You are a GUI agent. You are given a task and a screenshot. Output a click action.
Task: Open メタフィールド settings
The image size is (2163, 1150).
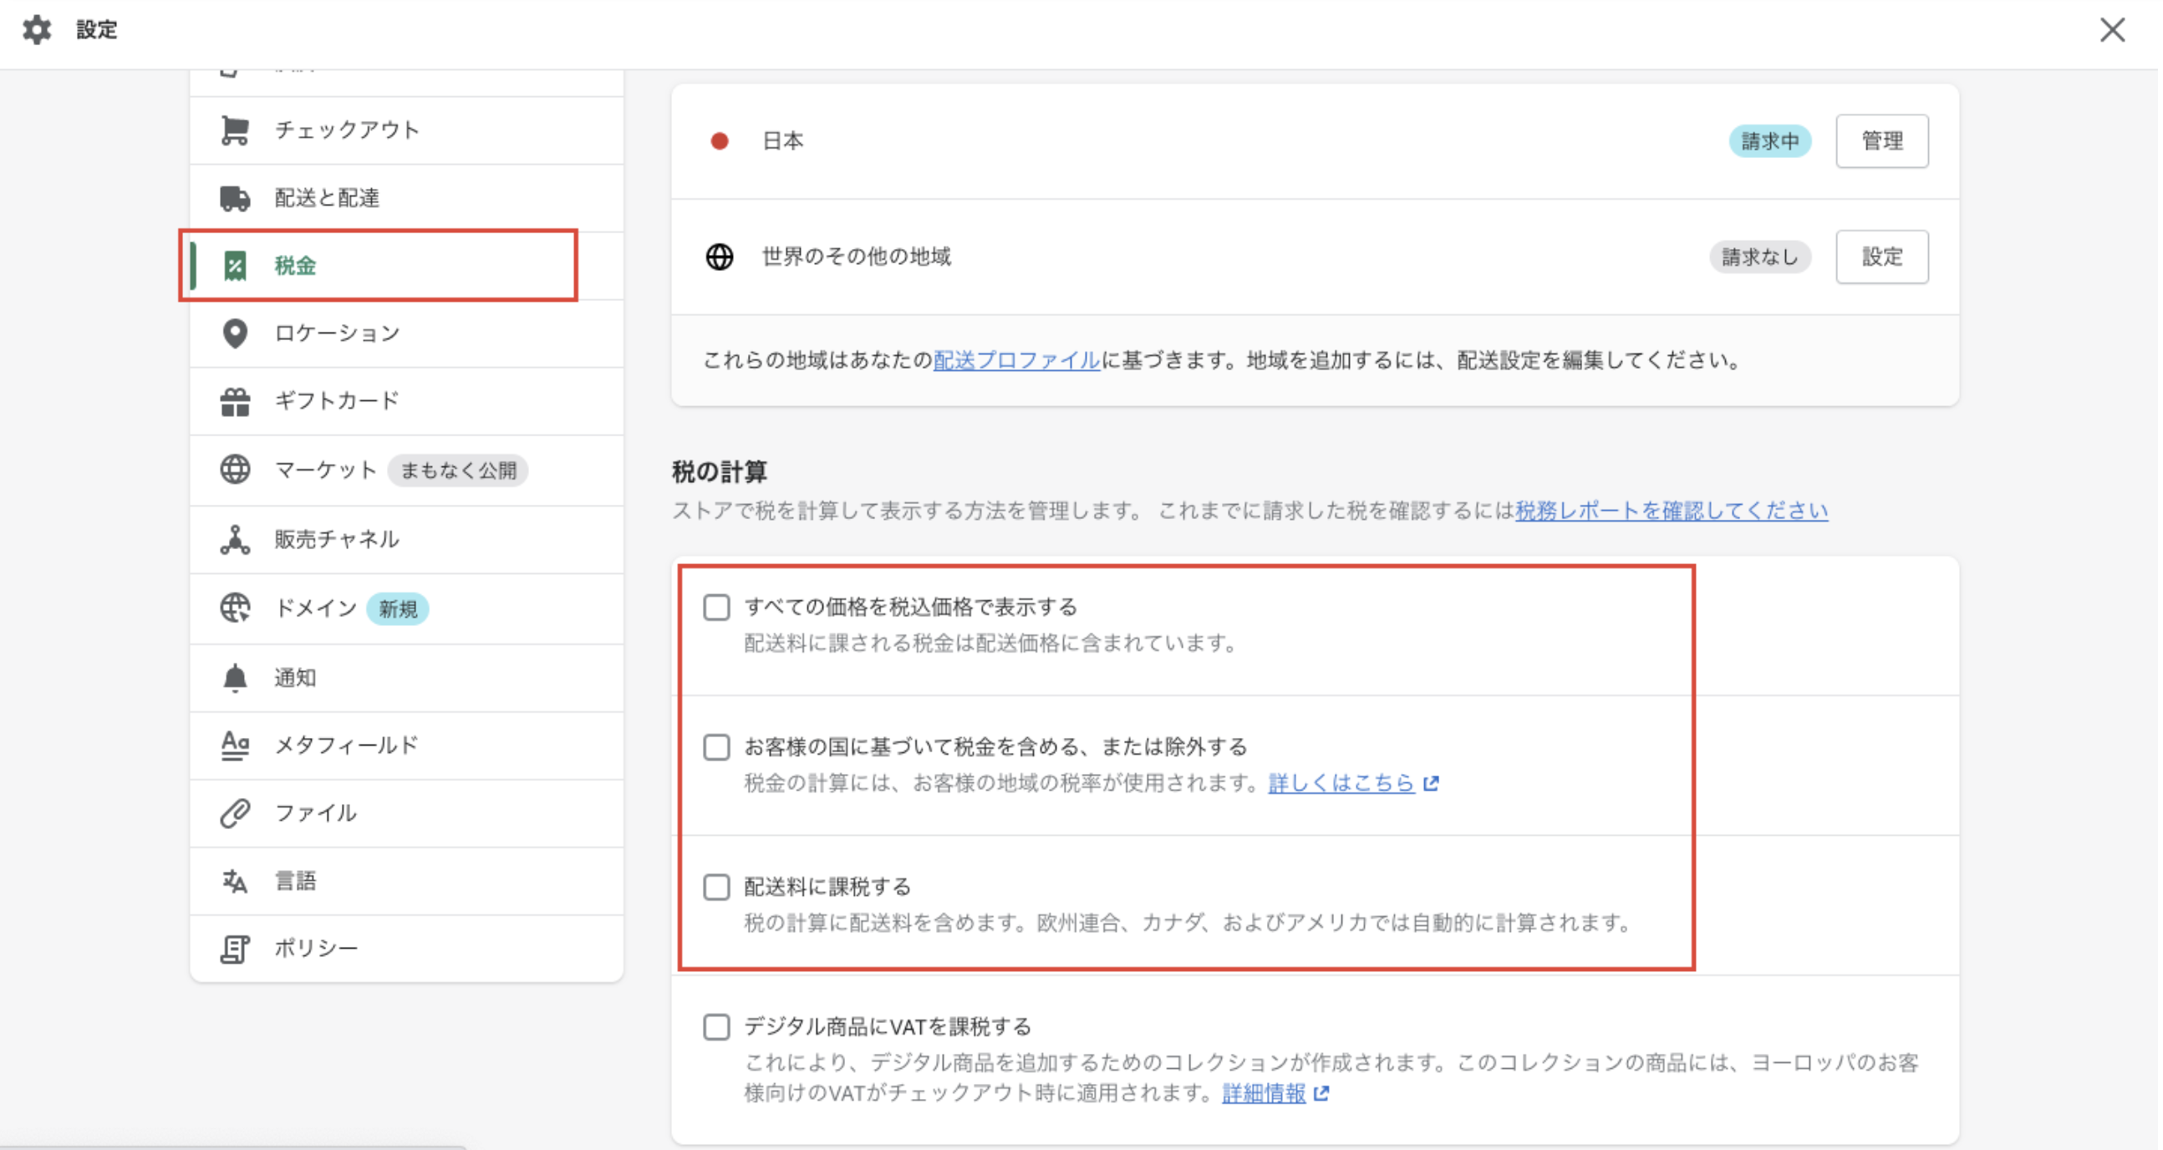407,745
